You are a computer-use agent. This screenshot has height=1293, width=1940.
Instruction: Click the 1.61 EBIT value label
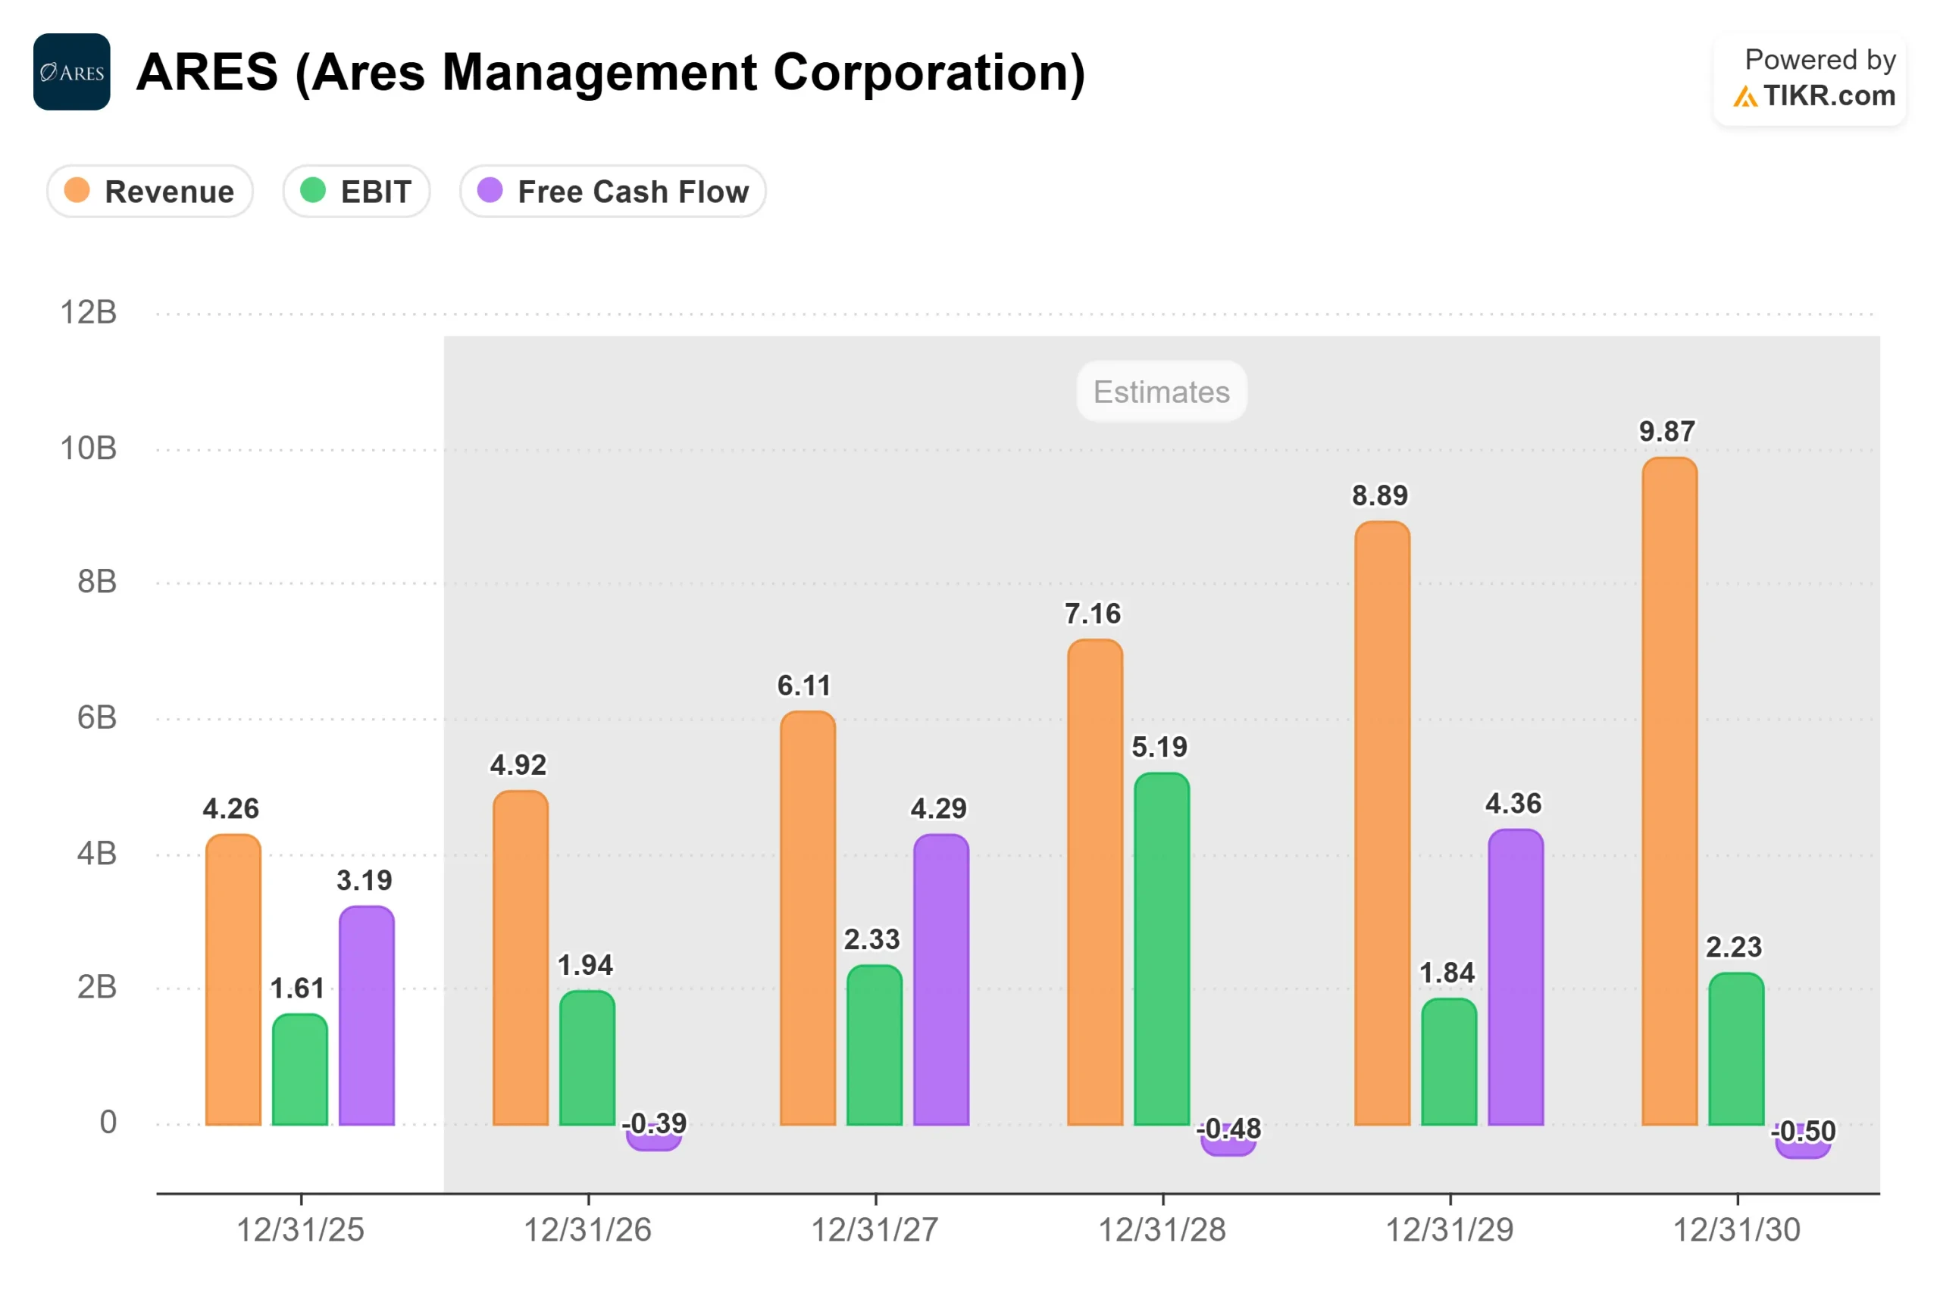297,988
